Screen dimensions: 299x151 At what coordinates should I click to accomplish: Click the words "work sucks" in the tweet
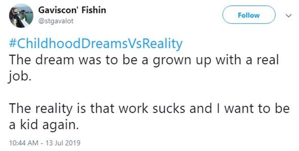pos(146,109)
